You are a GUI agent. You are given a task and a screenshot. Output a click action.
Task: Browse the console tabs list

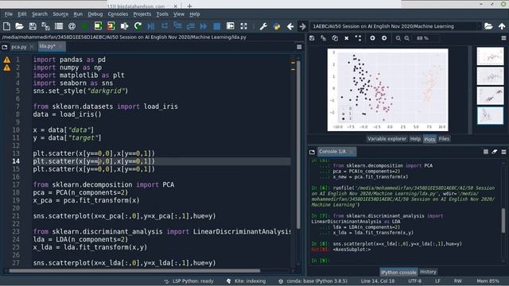[x=312, y=152]
